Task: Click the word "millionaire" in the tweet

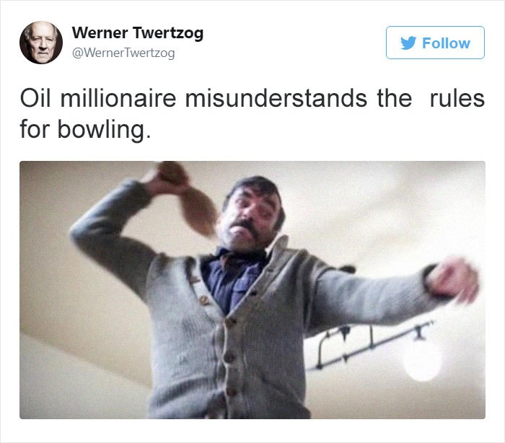Action: tap(118, 98)
